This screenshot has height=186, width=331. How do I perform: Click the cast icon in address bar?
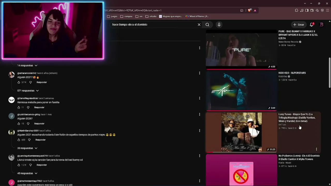[242, 10]
